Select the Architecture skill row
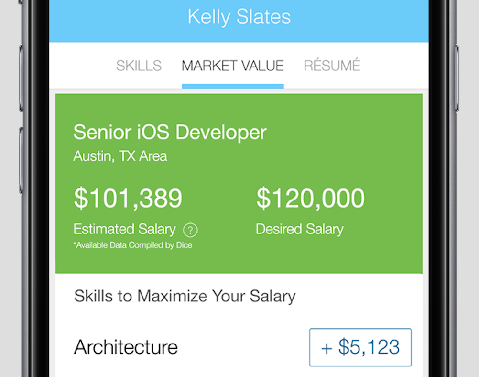Screen dimensions: 479x377 click(126, 347)
